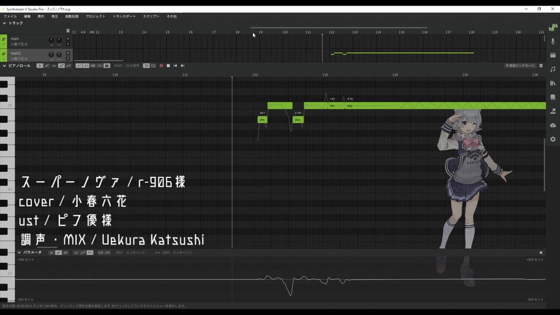Open the Voice panel microphone icon

click(553, 41)
